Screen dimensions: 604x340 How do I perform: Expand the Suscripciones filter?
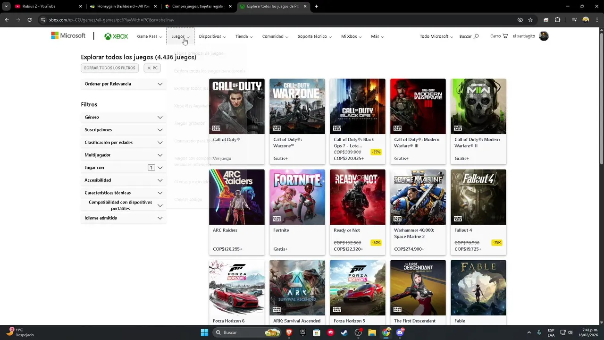coord(123,130)
